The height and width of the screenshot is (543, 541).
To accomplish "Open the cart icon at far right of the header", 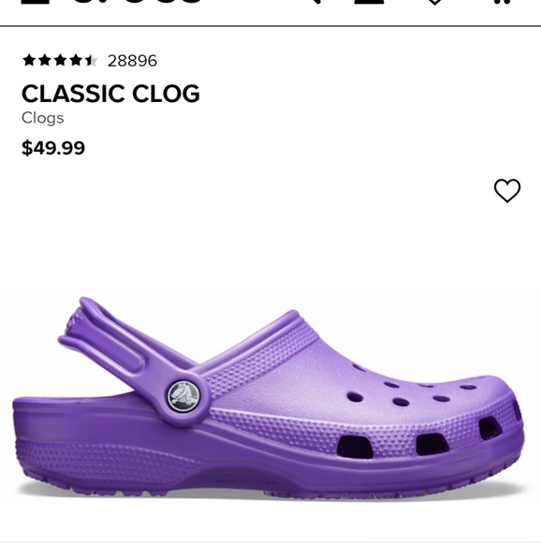I will click(502, 2).
